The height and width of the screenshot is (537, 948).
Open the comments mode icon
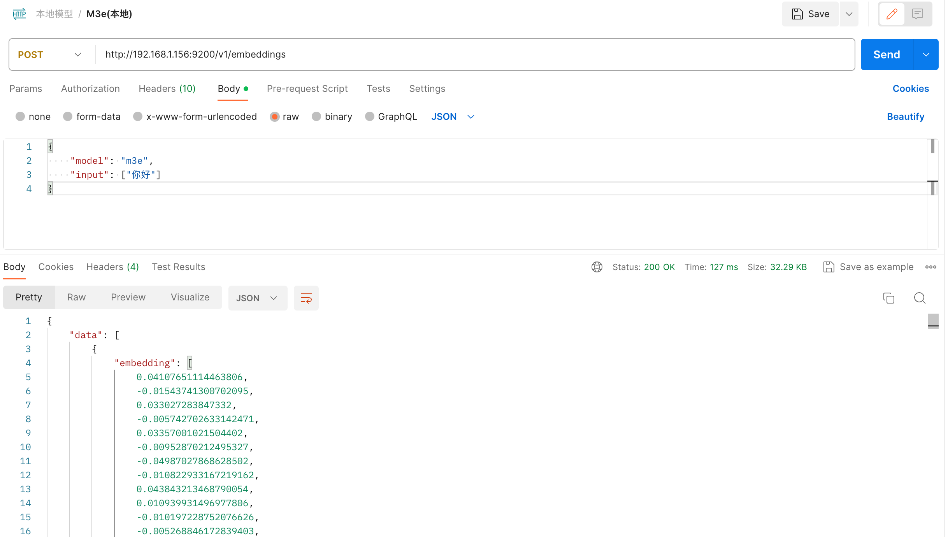click(x=917, y=14)
